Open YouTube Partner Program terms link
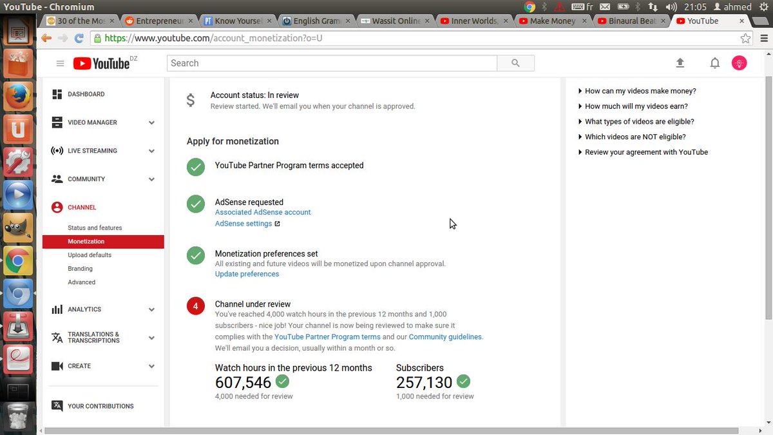The image size is (773, 435). (327, 336)
